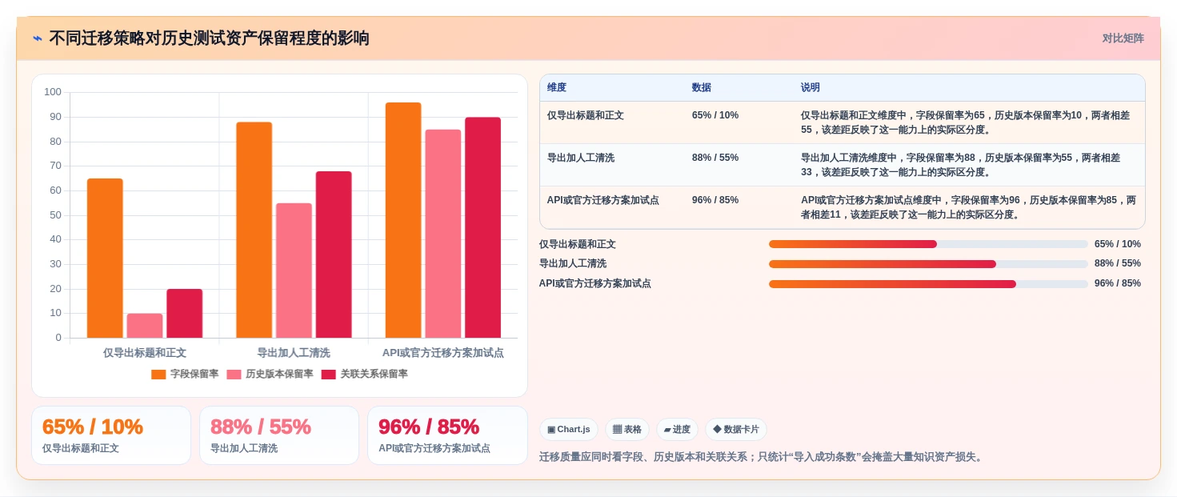Image resolution: width=1177 pixels, height=497 pixels.
Task: Click the crimson 关联关系保留率 legend swatch
Action: pyautogui.click(x=328, y=374)
